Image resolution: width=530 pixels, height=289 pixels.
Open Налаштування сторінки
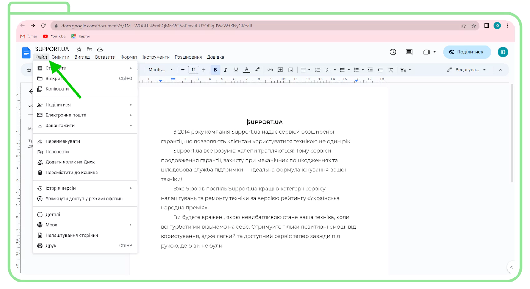click(85, 235)
